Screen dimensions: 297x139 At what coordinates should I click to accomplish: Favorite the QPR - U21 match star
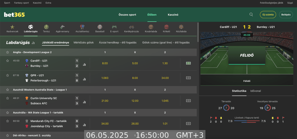[x=7, y=75]
